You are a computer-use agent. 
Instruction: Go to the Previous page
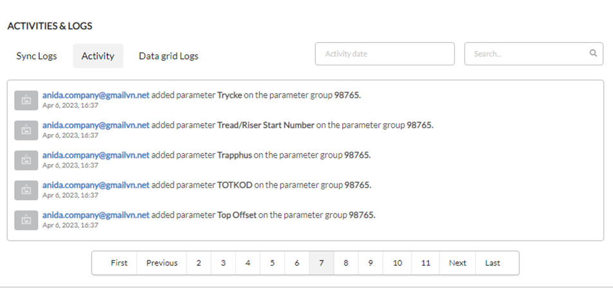coord(162,262)
